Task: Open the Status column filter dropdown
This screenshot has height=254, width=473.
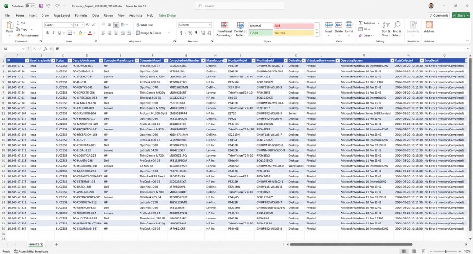Action: (x=70, y=60)
